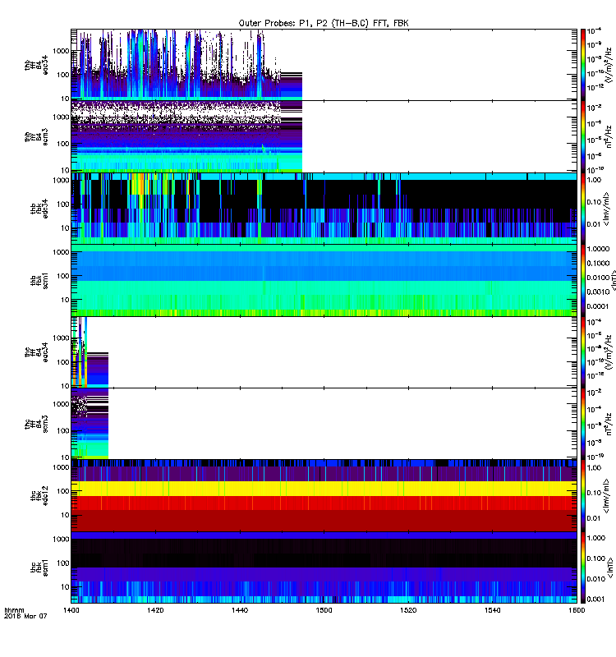The height and width of the screenshot is (657, 616).
Task: Click the 'thb fbk edc34' panel label
Action: point(39,209)
